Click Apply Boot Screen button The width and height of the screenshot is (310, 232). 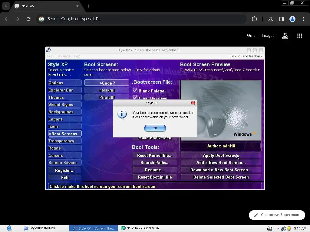click(221, 156)
